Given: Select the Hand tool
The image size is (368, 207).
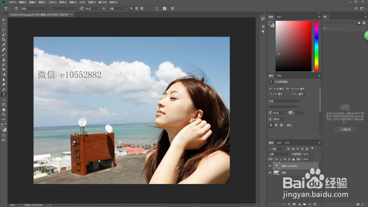Looking at the screenshot, I should point(4,110).
